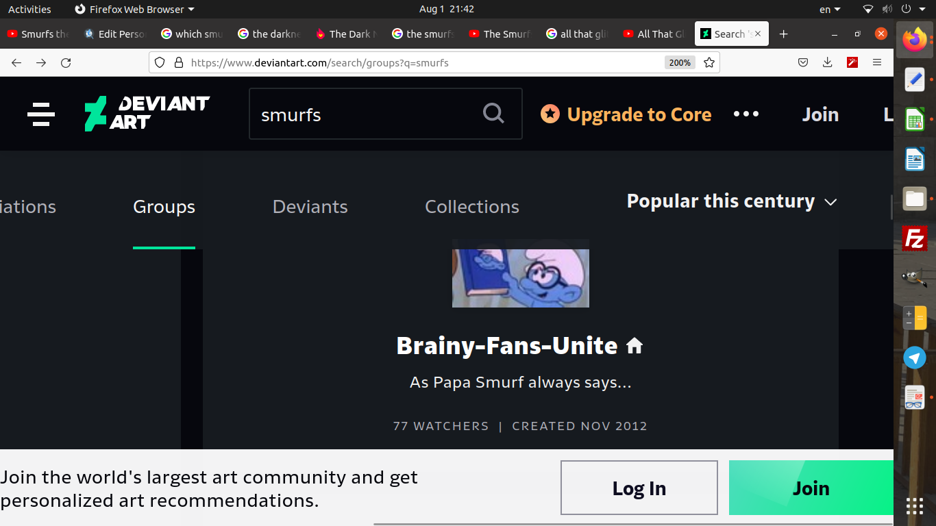Click Join in the top navigation
Image resolution: width=936 pixels, height=526 pixels.
820,114
